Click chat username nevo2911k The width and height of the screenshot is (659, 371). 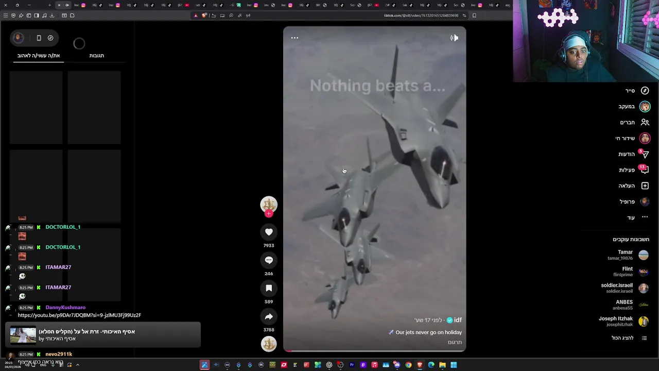coord(59,354)
